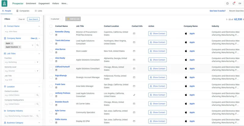Remove the Apple Vacations filter tag
Viewport: 244px width, 126px height.
(x=20, y=47)
